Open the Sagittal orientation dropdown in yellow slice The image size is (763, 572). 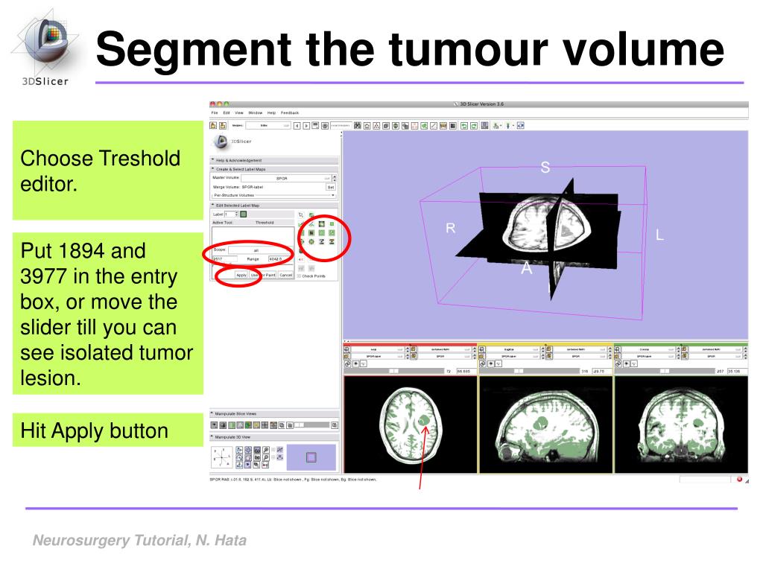click(x=513, y=349)
